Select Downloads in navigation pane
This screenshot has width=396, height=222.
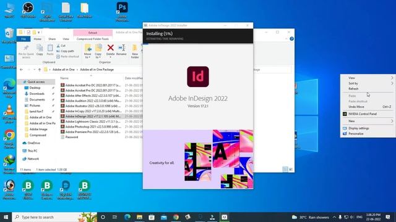(x=37, y=94)
